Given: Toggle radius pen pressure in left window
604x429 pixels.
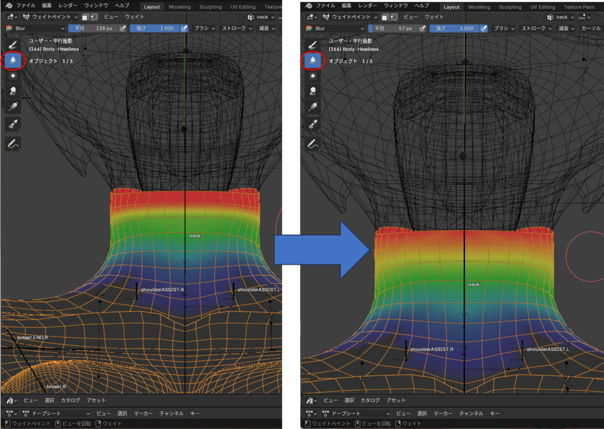Looking at the screenshot, I should click(x=123, y=28).
